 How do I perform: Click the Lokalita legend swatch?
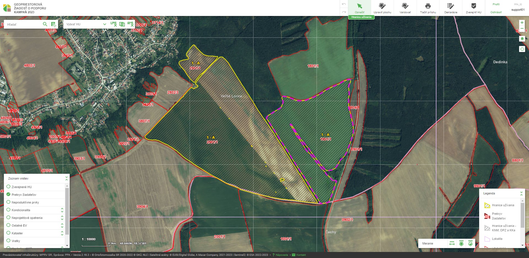[487, 239]
